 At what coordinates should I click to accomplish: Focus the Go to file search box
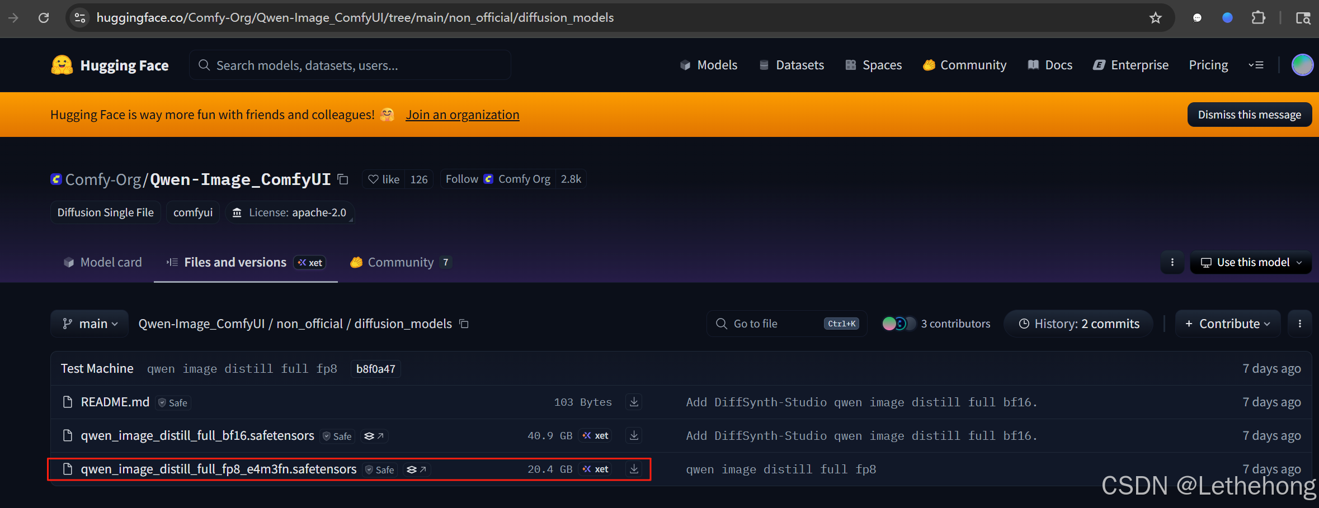coord(786,324)
